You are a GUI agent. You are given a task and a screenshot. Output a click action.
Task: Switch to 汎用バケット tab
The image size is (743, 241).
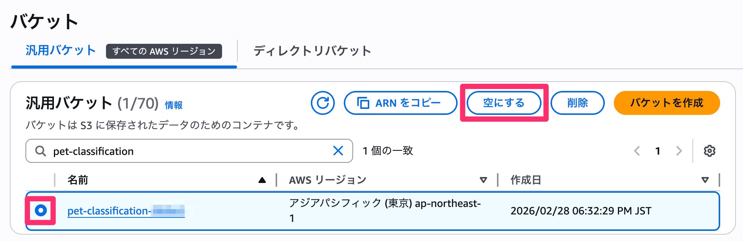pyautogui.click(x=61, y=51)
